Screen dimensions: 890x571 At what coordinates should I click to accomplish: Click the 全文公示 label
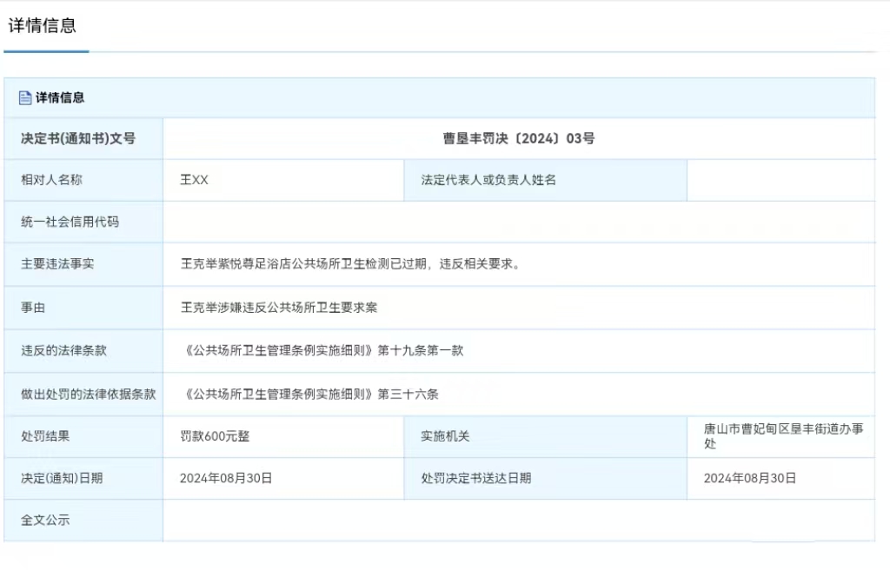[45, 520]
